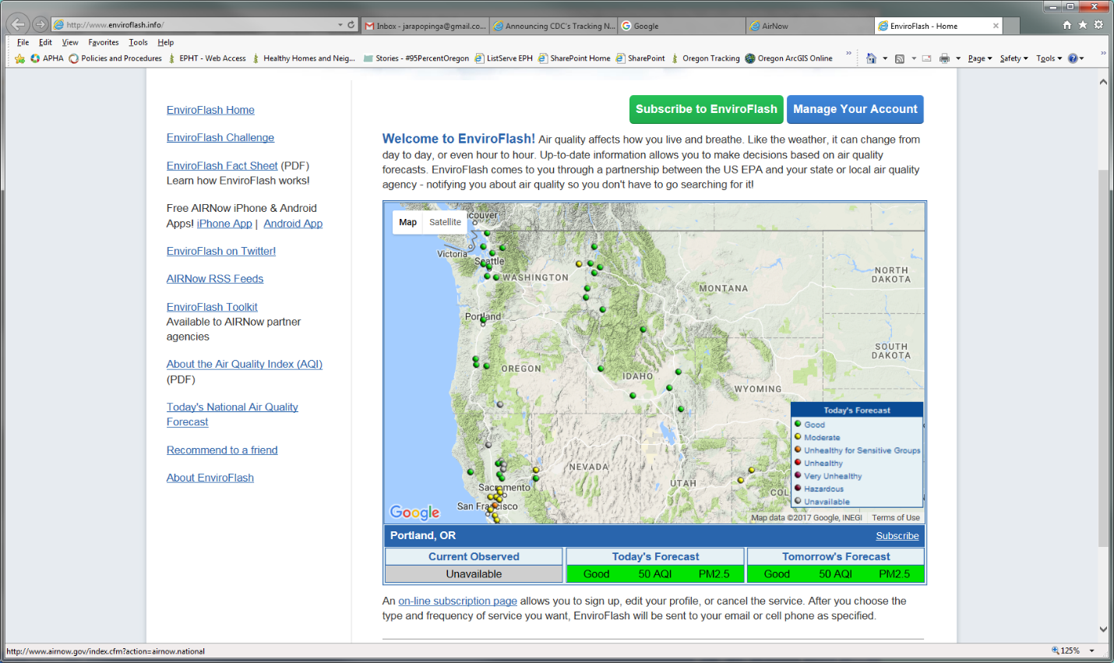
Task: Click the scrollbar down arrow
Action: click(1103, 629)
